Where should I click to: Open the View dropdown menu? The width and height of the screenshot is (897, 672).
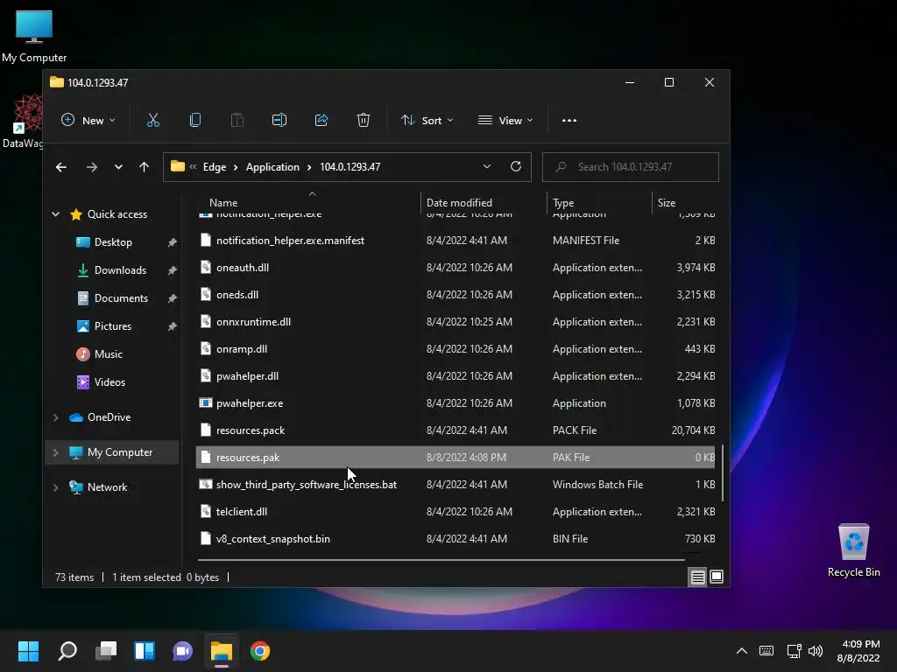click(505, 120)
